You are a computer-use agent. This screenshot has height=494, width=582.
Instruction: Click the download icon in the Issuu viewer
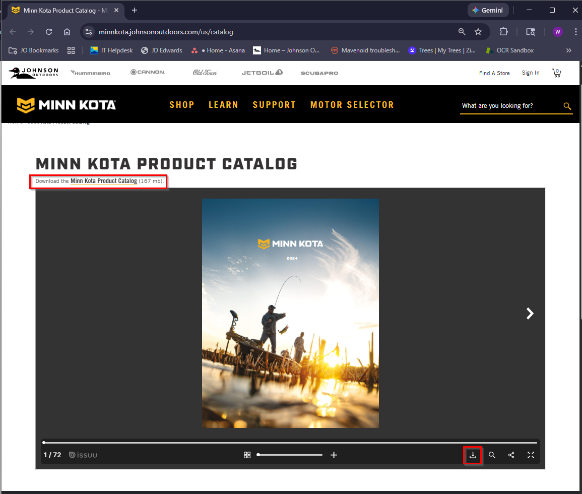(x=473, y=455)
